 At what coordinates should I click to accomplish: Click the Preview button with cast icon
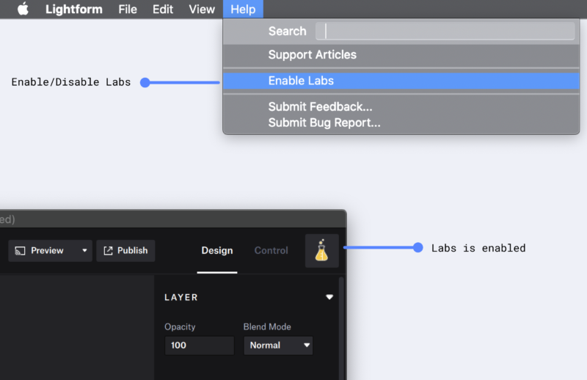(40, 251)
